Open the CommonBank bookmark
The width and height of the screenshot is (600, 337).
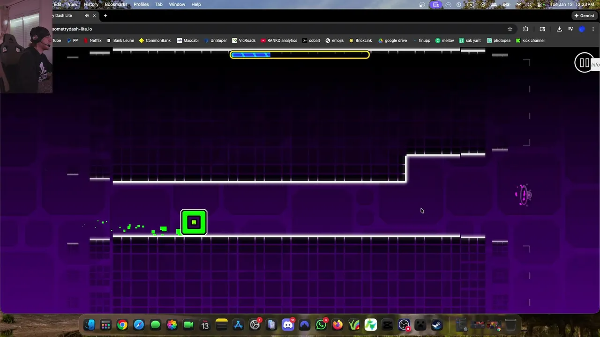coord(155,41)
